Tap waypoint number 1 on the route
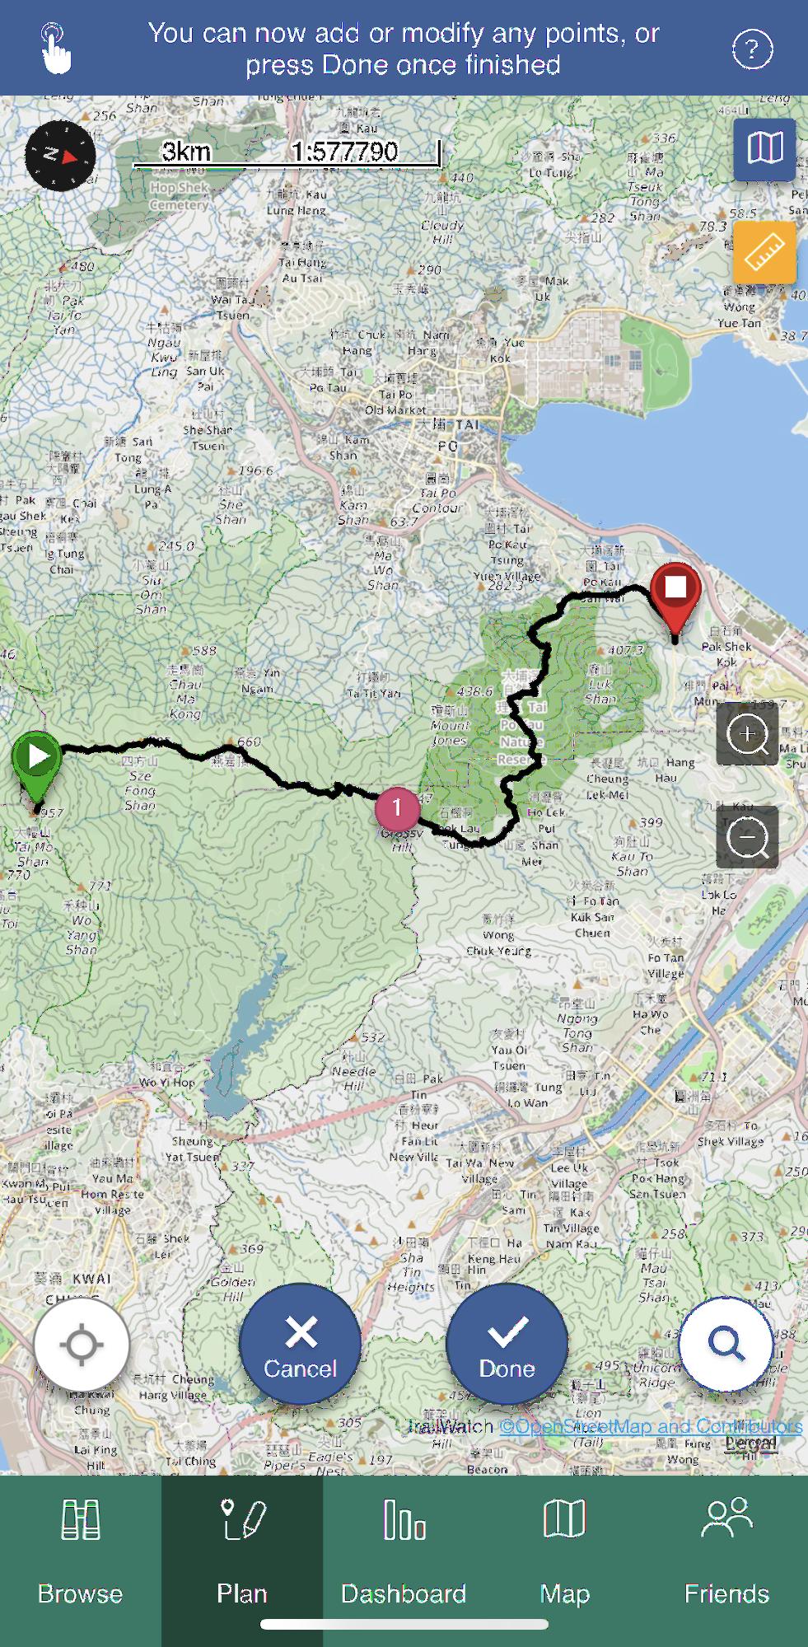 [397, 808]
